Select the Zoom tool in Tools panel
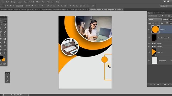This screenshot has width=172, height=96. 5,53
